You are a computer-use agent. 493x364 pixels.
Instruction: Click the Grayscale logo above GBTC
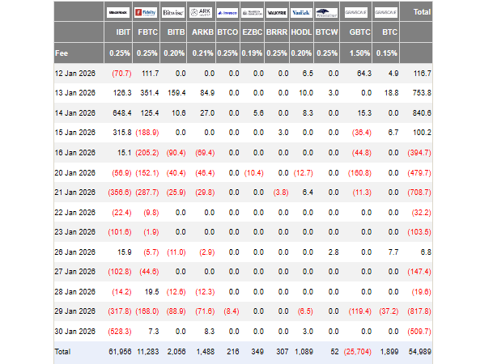point(355,13)
